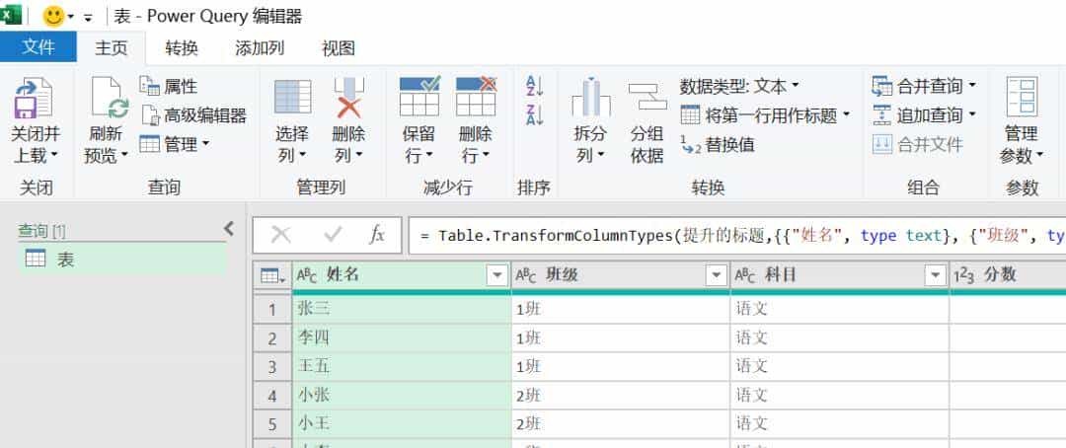Image resolution: width=1066 pixels, height=448 pixels.
Task: Confirm formula with the checkmark icon
Action: click(333, 235)
